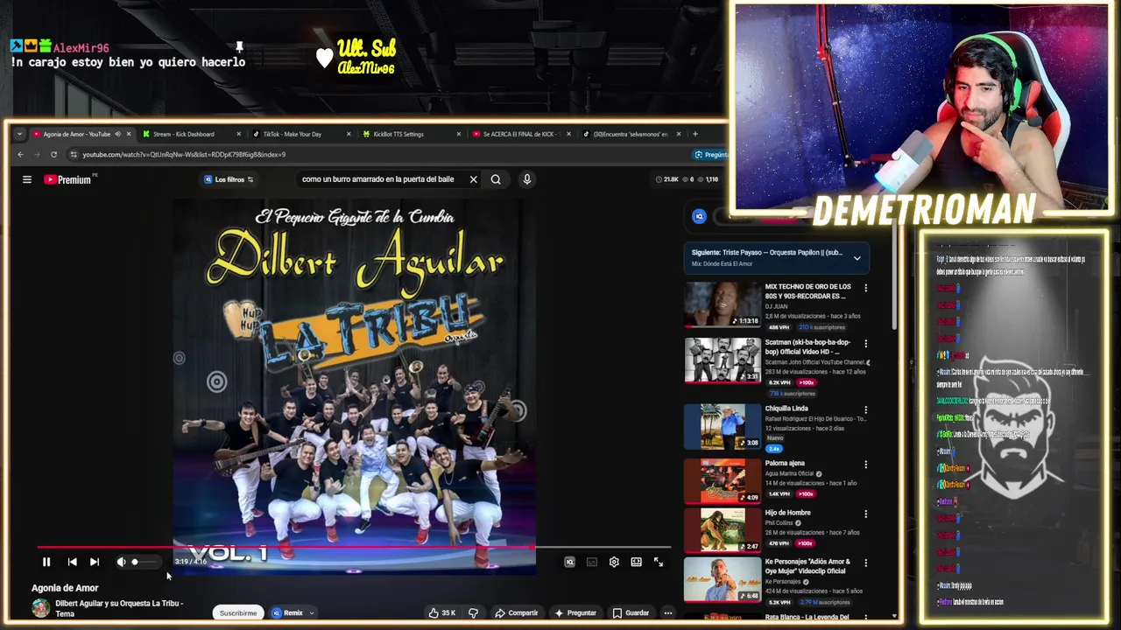This screenshot has height=630, width=1121.
Task: Open Chiquilla Linda video thumbnail
Action: [x=723, y=426]
